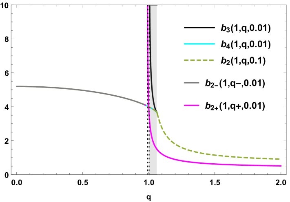This screenshot has height=202, width=290.
Task: Select the right end of the magenta solid curve
Action: click(x=281, y=166)
